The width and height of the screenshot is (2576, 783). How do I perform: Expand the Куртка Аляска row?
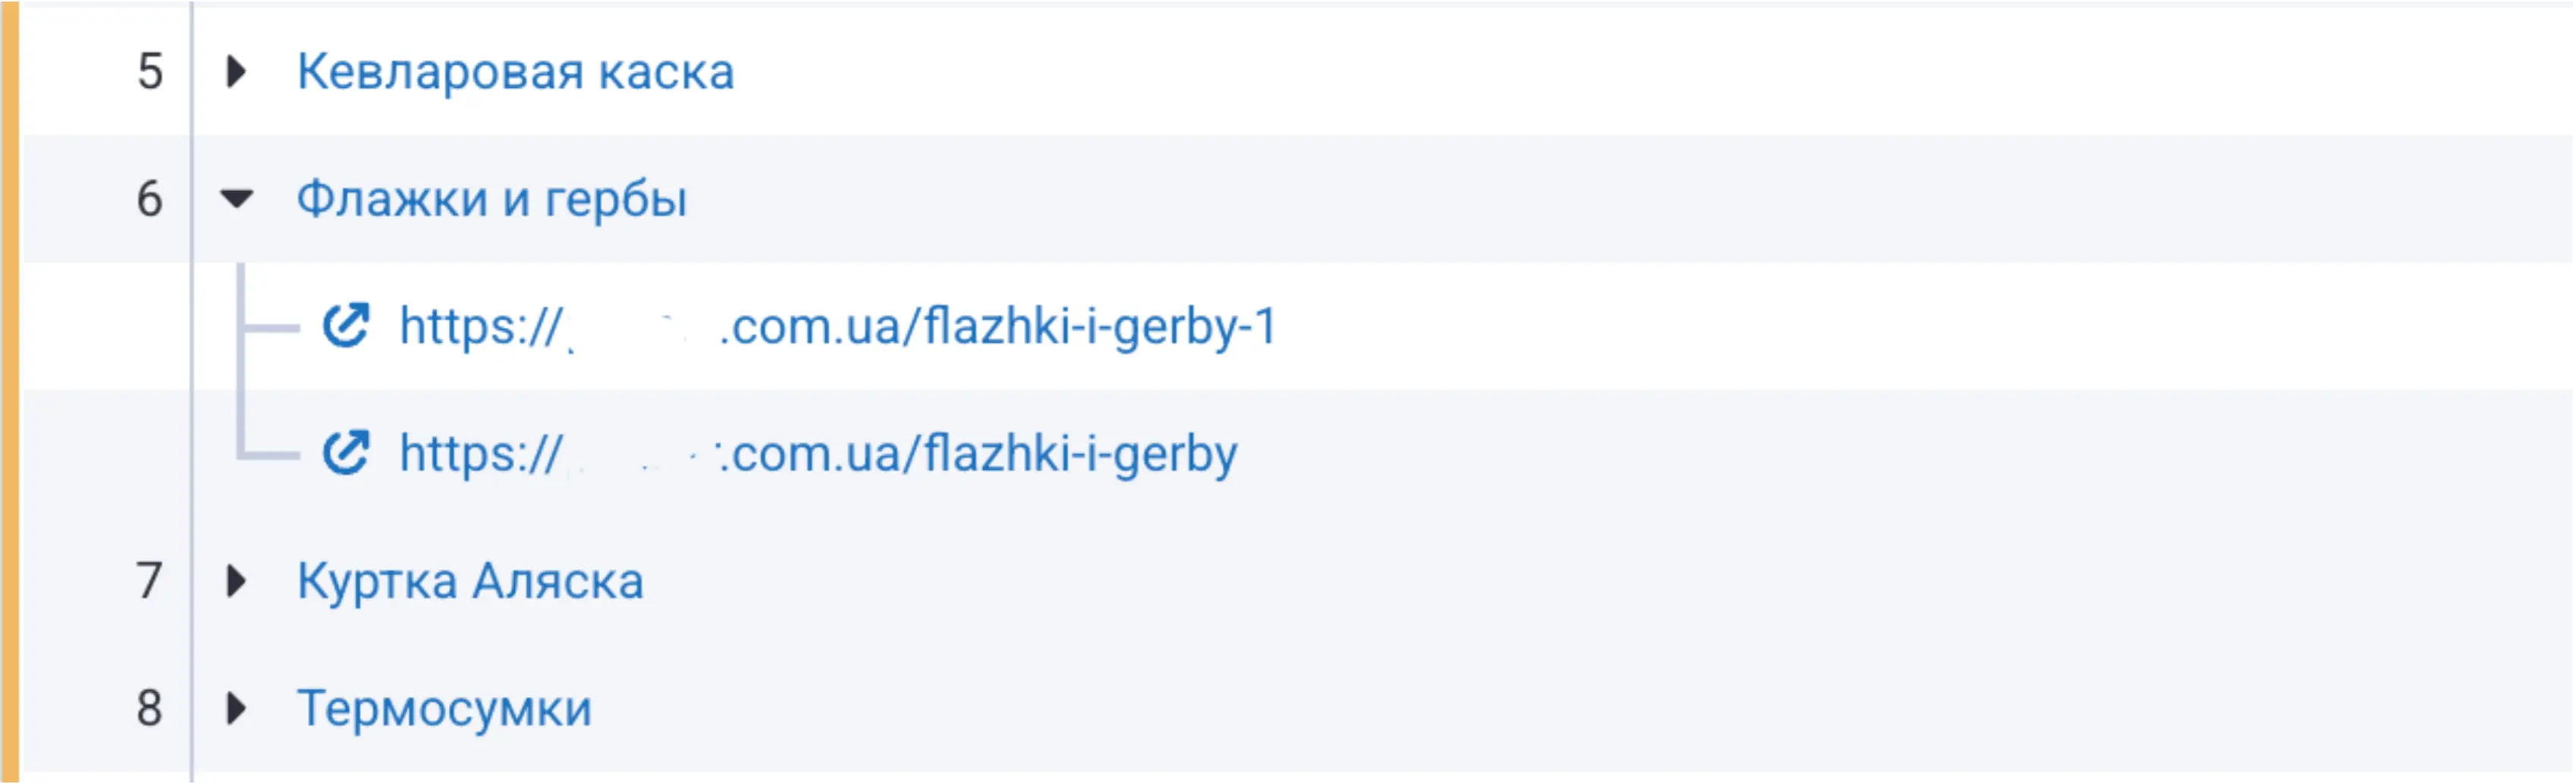point(236,581)
